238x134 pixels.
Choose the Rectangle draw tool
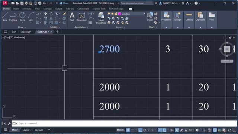tap(37, 14)
